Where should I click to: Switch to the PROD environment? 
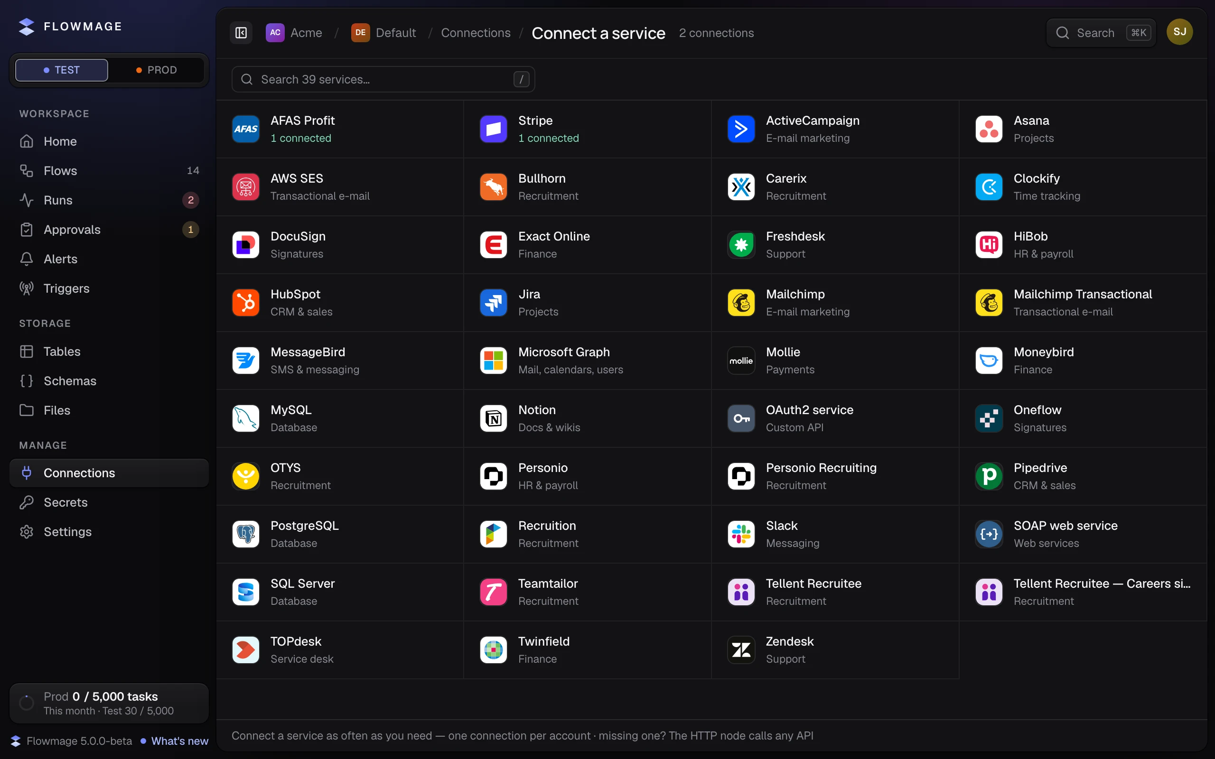coord(157,70)
